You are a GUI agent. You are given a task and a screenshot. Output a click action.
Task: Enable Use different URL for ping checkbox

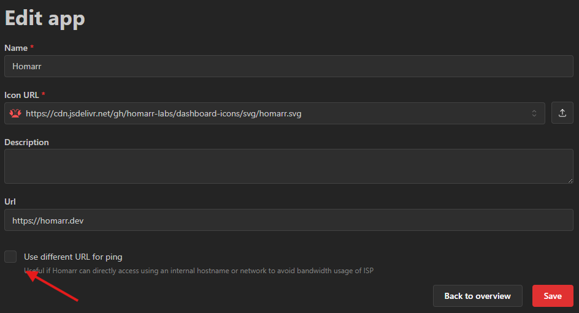[10, 257]
